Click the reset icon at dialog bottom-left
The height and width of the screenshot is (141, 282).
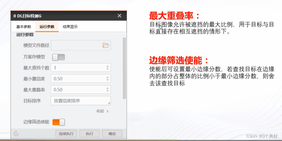coord(16,134)
